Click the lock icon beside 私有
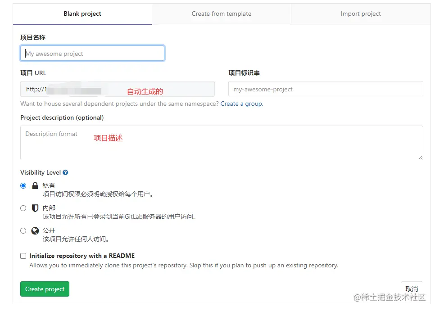 click(x=35, y=185)
